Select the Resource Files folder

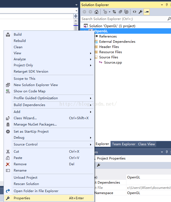tap(110, 52)
